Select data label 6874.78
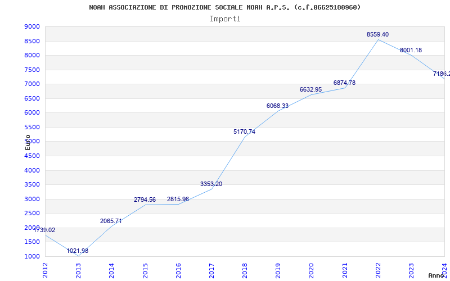This screenshot has width=450, height=281. [344, 83]
